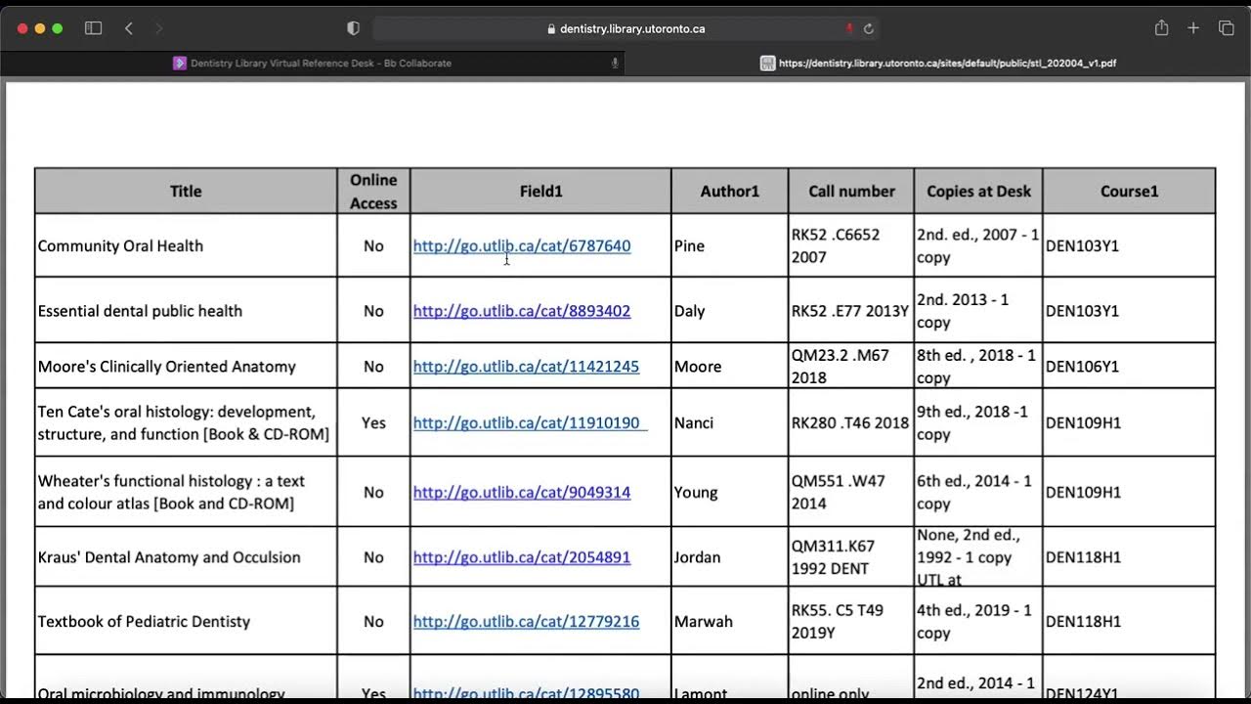Viewport: 1251px width, 704px height.
Task: Click the Call number column header
Action: pyautogui.click(x=851, y=192)
